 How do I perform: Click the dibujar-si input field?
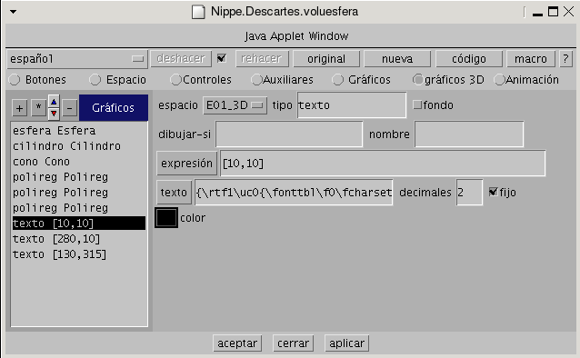tap(289, 134)
